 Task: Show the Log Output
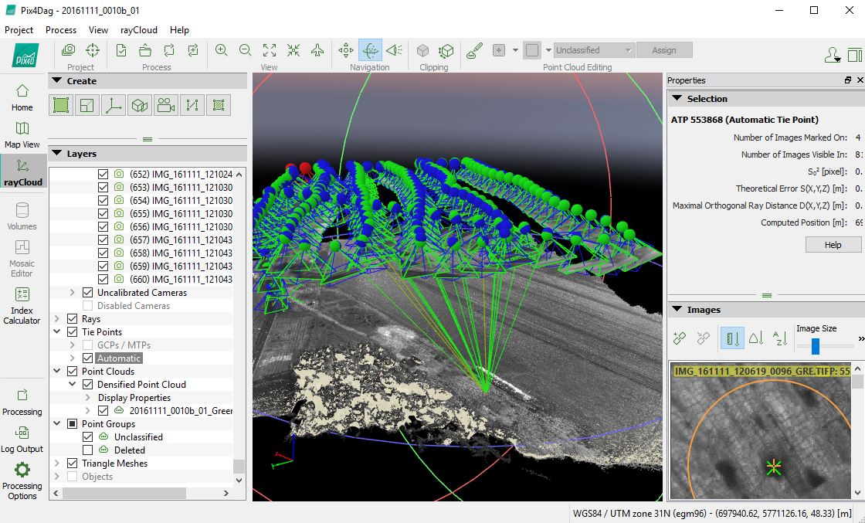22,440
